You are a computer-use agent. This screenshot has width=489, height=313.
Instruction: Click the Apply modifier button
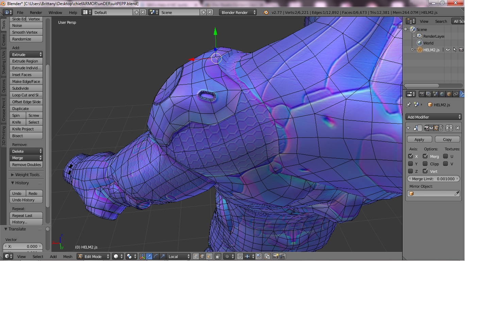point(419,140)
